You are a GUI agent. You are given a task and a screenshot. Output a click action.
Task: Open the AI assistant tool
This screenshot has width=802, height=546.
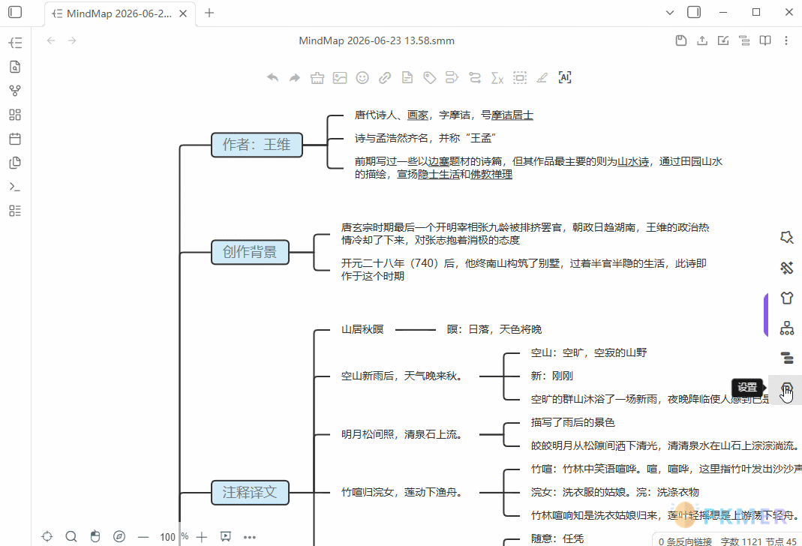(x=565, y=78)
